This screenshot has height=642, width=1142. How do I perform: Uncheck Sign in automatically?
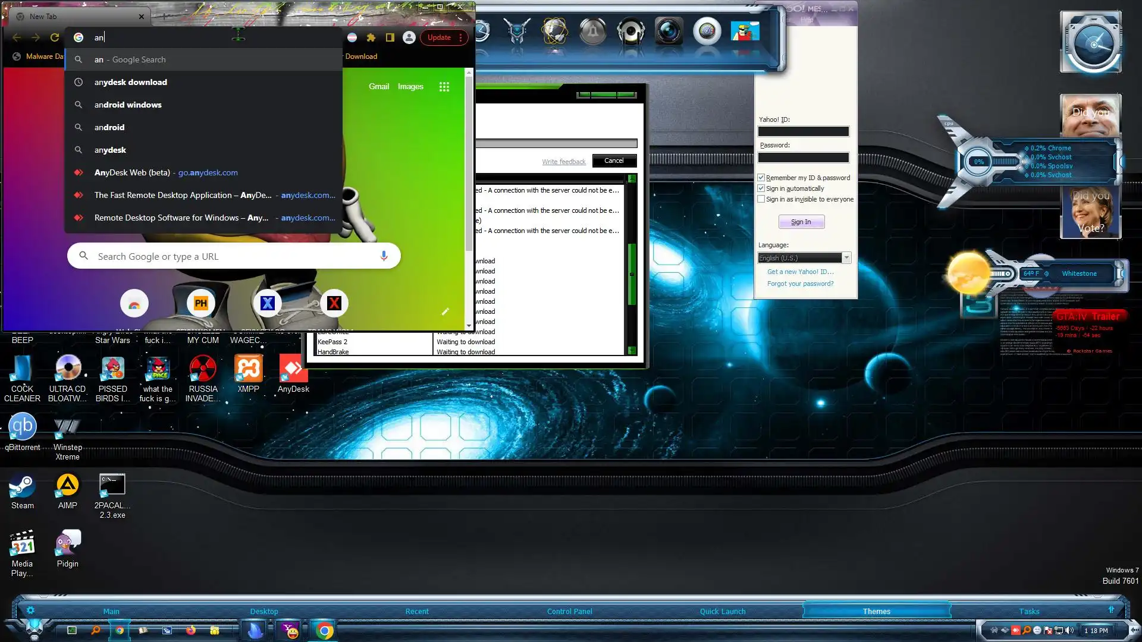pos(761,188)
